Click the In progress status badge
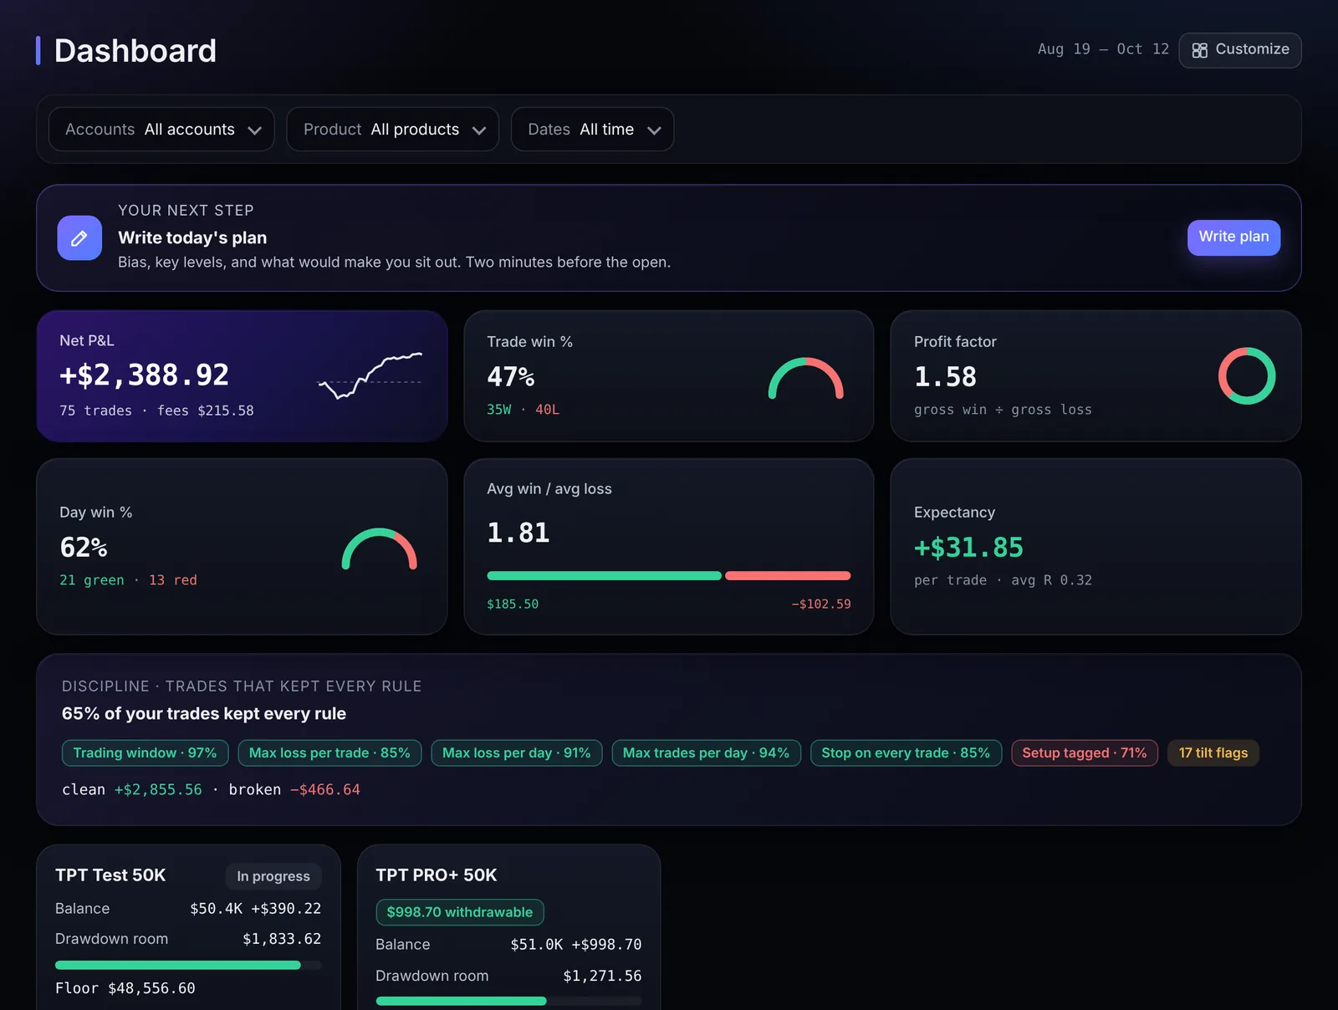1338x1010 pixels. (273, 876)
